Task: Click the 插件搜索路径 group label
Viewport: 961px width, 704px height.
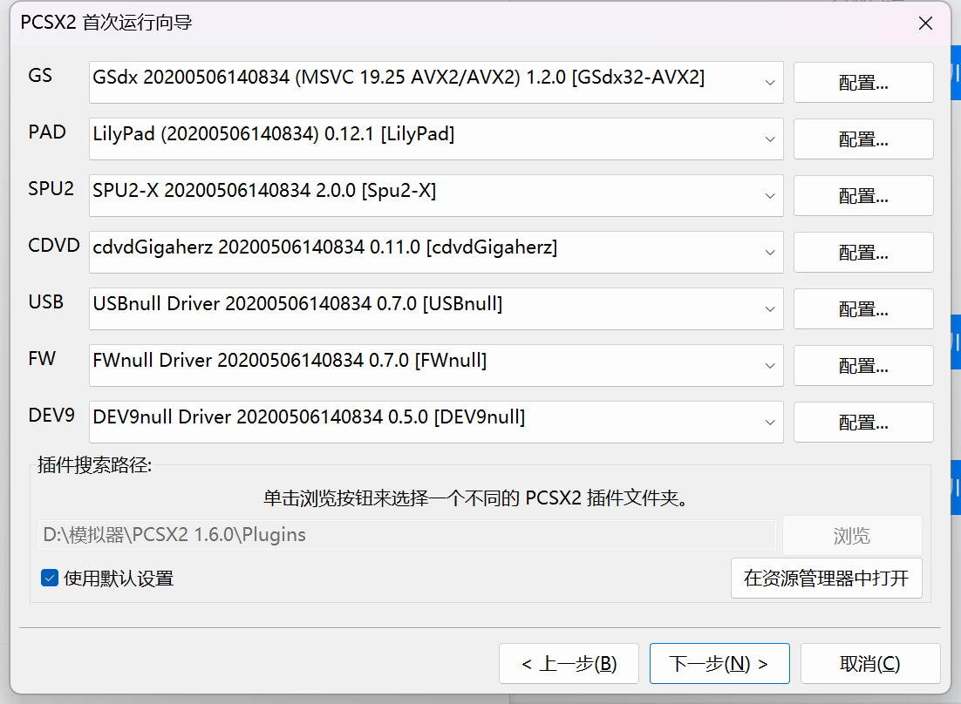Action: [94, 465]
